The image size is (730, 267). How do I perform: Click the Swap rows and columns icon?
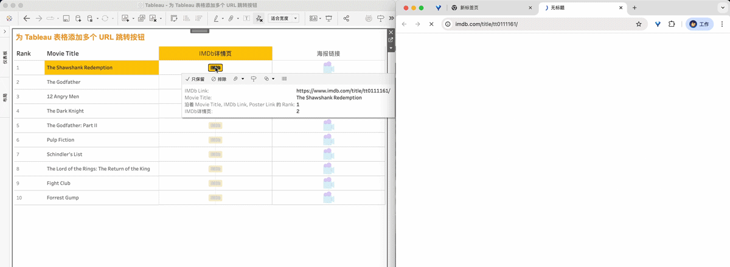coord(173,18)
